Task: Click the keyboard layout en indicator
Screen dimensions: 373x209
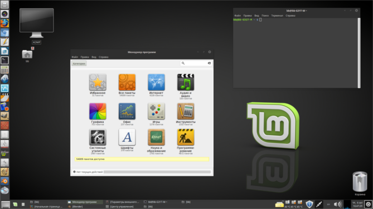Action: pos(328,204)
